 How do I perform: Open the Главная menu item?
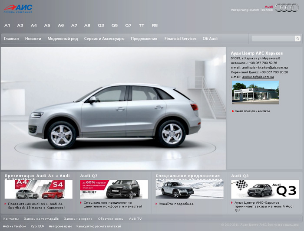point(11,39)
